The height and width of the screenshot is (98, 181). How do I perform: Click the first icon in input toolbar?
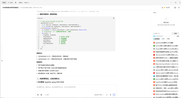[x=38, y=95]
